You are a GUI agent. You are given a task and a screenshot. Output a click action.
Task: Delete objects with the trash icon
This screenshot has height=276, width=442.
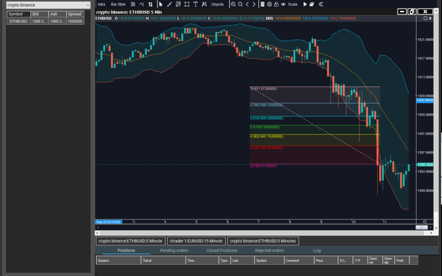pyautogui.click(x=262, y=4)
